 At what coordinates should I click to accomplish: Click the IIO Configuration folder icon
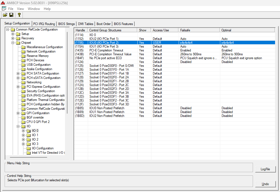click(x=28, y=148)
